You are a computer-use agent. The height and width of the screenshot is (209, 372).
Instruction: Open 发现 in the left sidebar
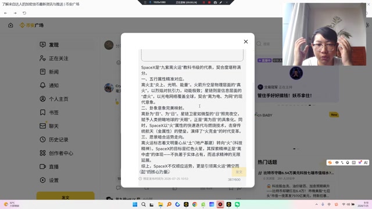click(66, 45)
